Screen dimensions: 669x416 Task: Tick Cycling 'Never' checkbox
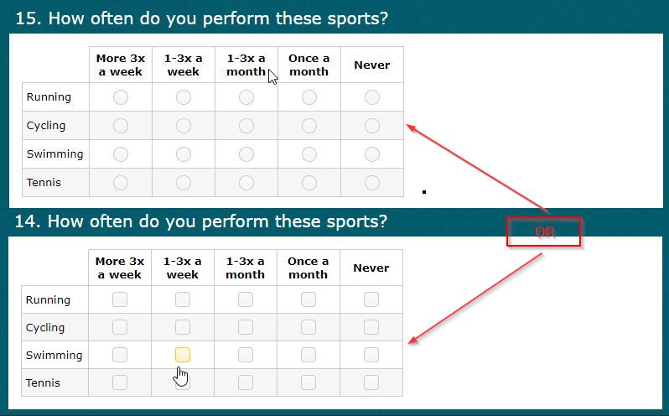point(371,327)
